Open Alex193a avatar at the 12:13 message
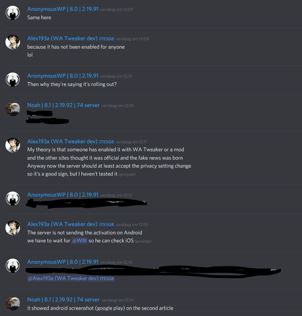 13,228
